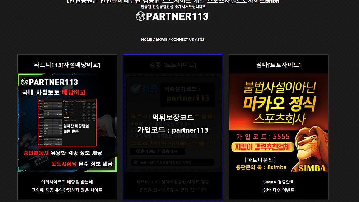This screenshot has height=202, width=359.
Task: Click the 가입코드 : partner113 text
Action: 173,130
